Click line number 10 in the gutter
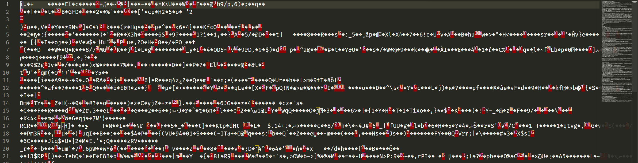This screenshot has height=163, width=638. 6,73
